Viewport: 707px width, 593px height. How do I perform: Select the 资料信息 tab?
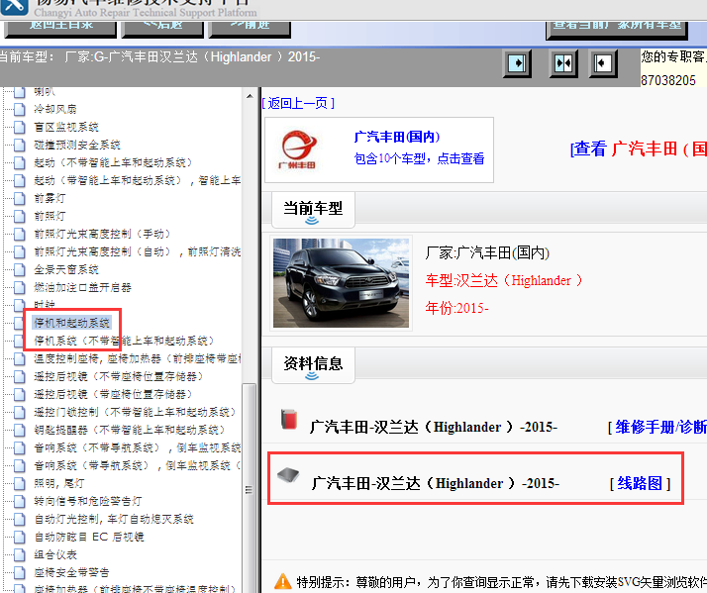point(313,365)
